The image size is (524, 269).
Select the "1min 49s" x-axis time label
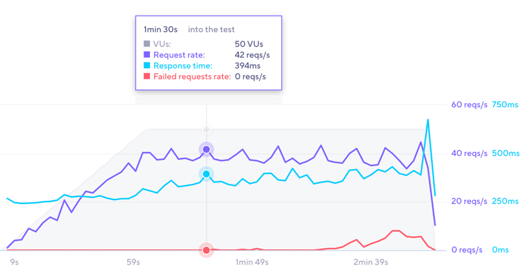click(x=252, y=262)
